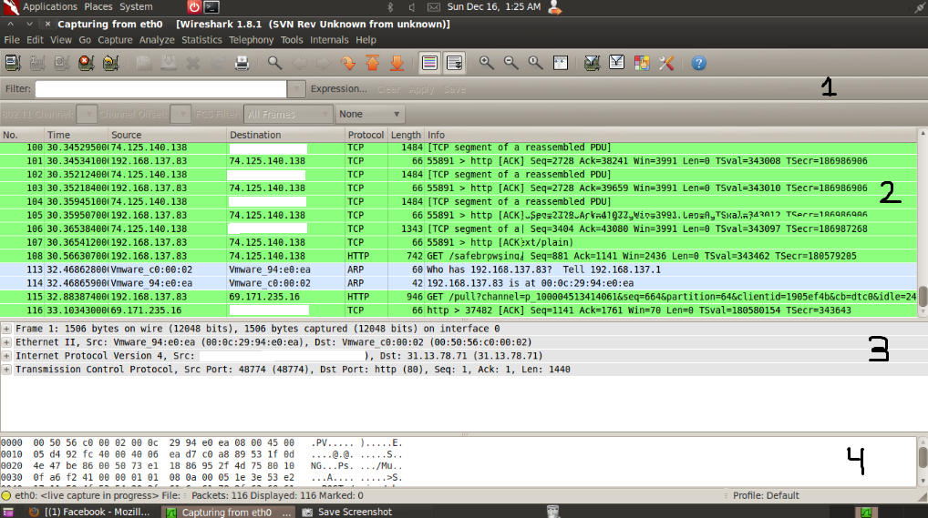Select packet 113 ARP Who has row
This screenshot has height=518, width=928.
pos(459,269)
